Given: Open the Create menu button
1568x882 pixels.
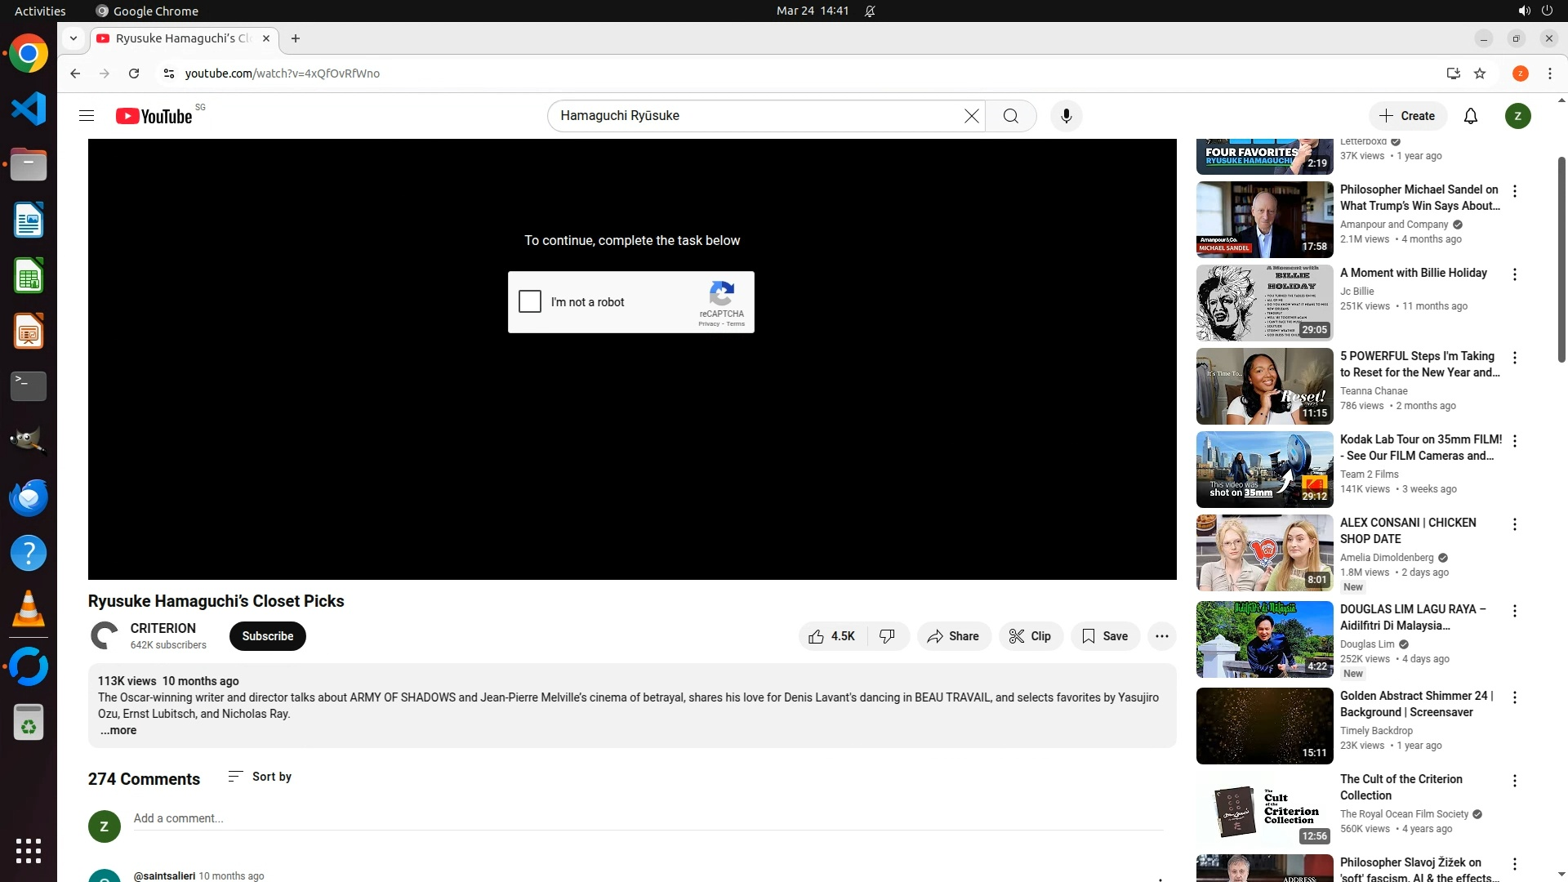Looking at the screenshot, I should [1407, 116].
